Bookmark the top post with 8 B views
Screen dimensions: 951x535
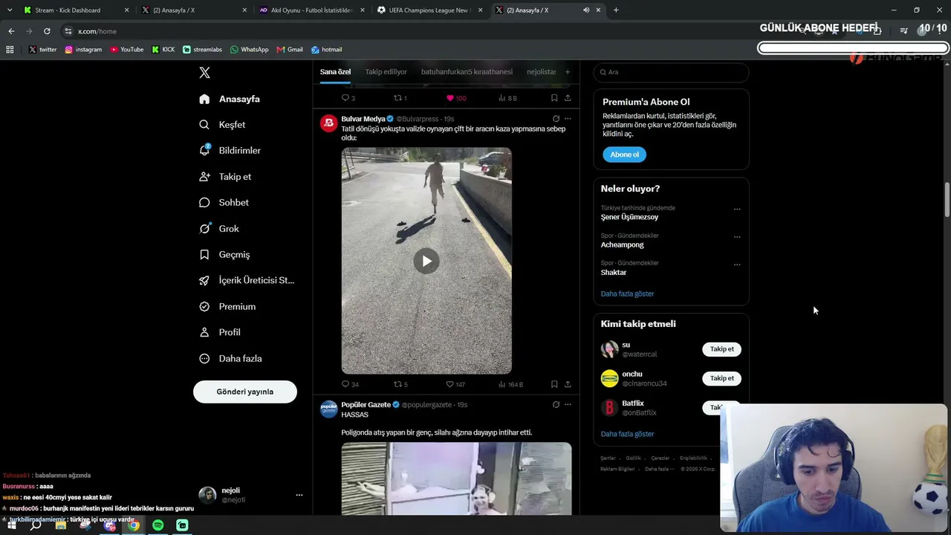tap(554, 98)
